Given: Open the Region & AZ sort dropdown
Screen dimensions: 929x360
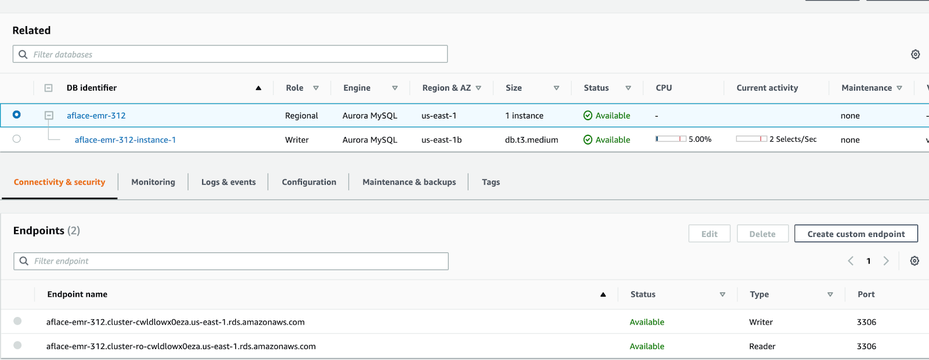Looking at the screenshot, I should 478,88.
